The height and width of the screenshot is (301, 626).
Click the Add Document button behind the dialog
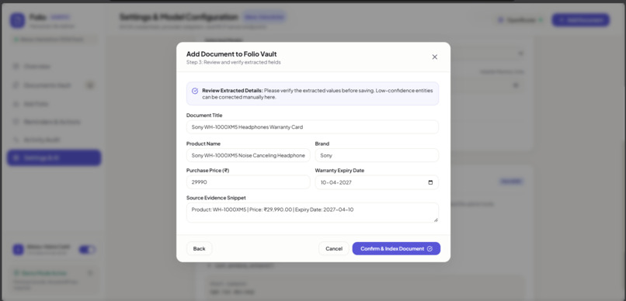(x=580, y=20)
